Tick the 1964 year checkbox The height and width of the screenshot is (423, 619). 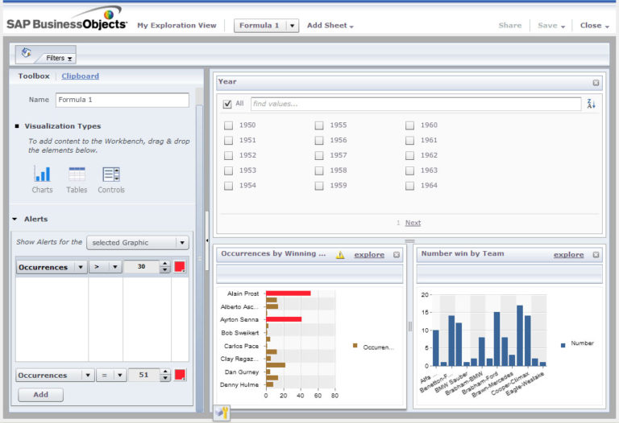pyautogui.click(x=410, y=186)
